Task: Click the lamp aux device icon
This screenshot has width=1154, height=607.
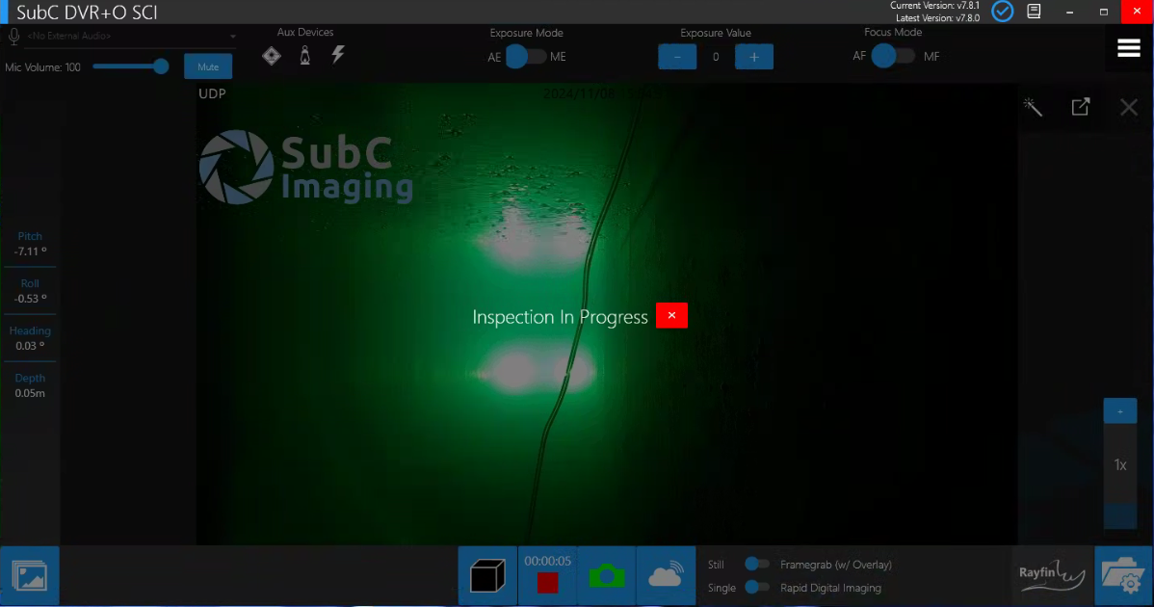Action: pos(305,56)
